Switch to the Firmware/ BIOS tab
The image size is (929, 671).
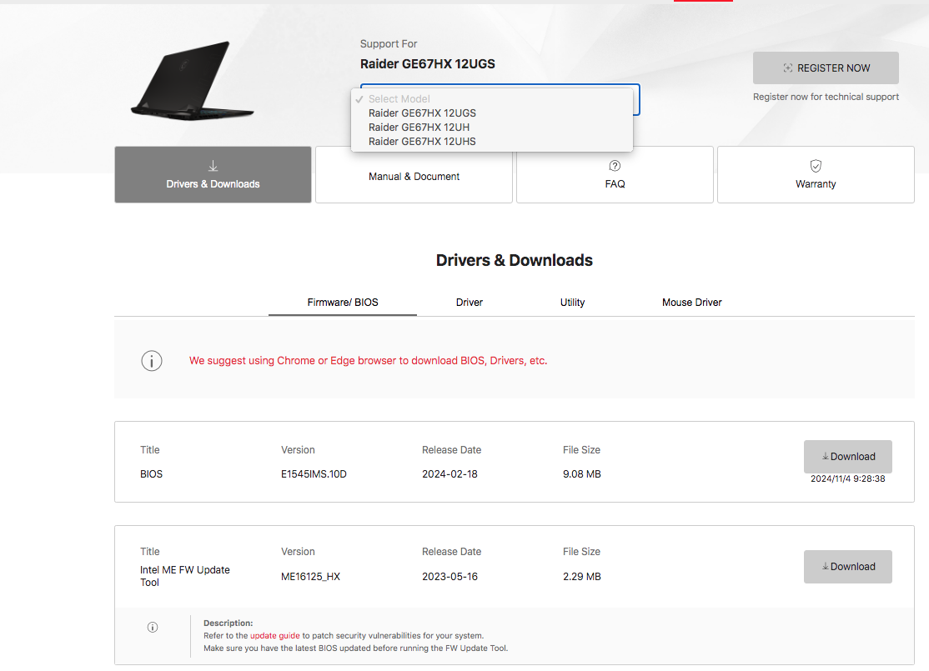tap(343, 302)
